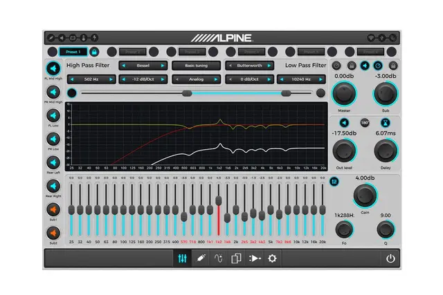Click right arrow on 0 dB/Oct slope
This screenshot has width=443, height=295.
coord(269,79)
